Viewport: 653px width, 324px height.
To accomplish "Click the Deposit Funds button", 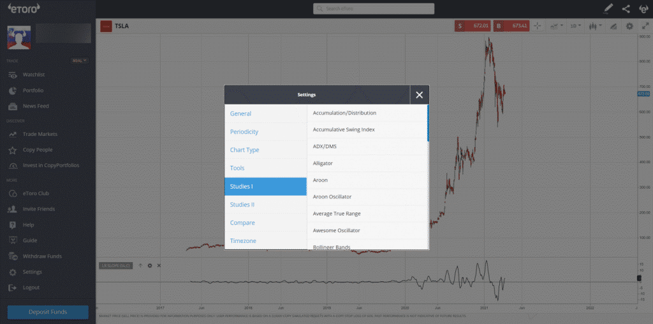I will [x=48, y=312].
